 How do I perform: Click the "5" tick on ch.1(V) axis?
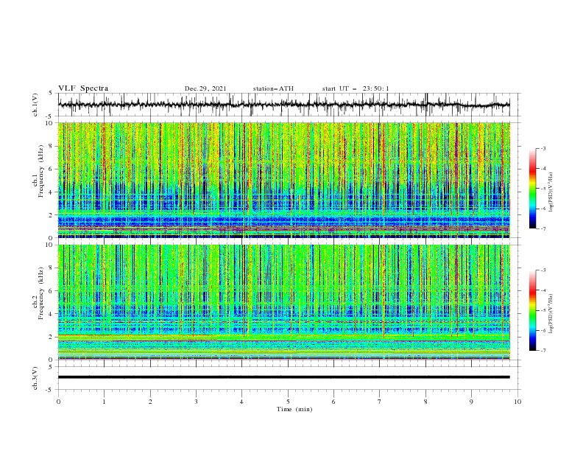click(51, 93)
